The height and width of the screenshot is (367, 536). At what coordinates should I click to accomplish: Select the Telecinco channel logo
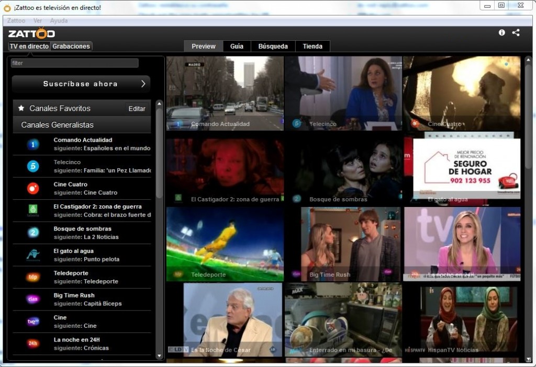(33, 166)
